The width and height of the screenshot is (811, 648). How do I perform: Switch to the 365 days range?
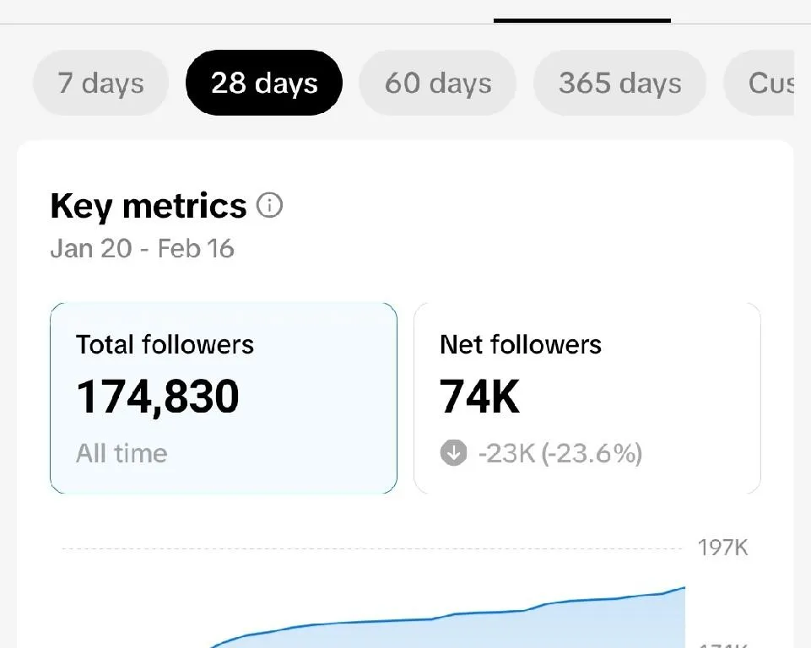619,84
